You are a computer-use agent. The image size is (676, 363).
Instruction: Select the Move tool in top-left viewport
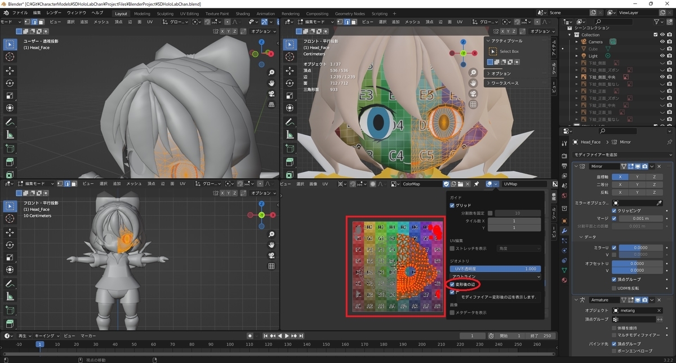(x=10, y=70)
